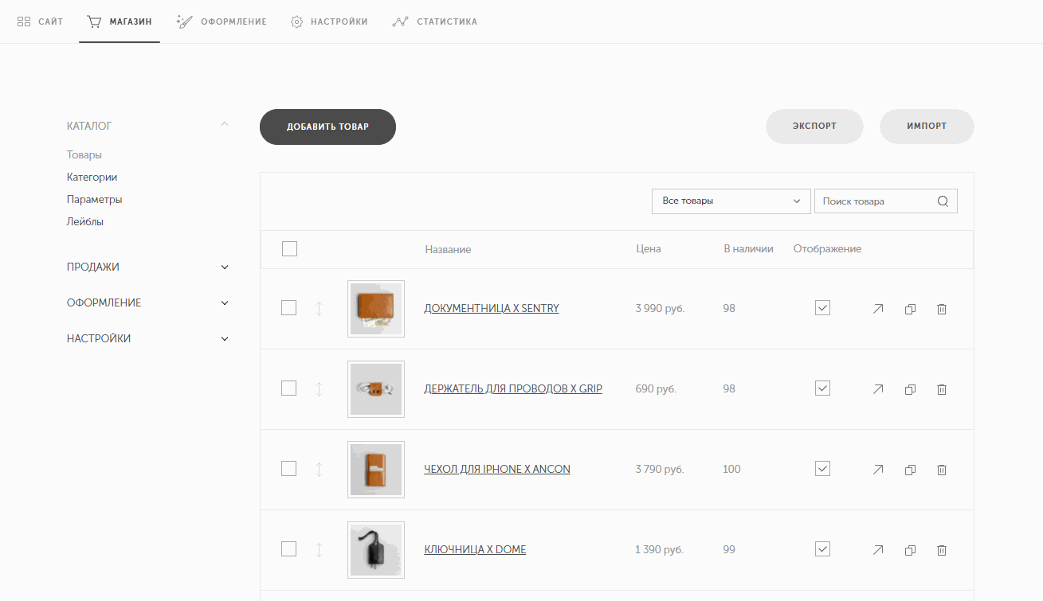The width and height of the screenshot is (1043, 601).
Task: Open product page arrow for Документница X Sentry
Action: pyautogui.click(x=878, y=309)
